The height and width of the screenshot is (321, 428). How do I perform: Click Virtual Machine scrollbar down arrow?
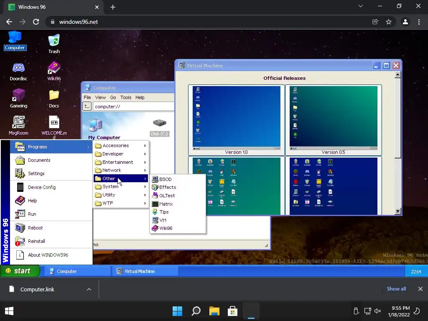point(398,211)
